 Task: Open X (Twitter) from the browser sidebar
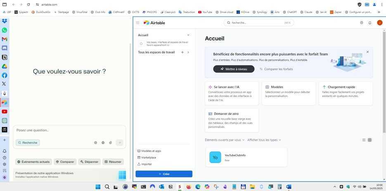(x=4, y=84)
